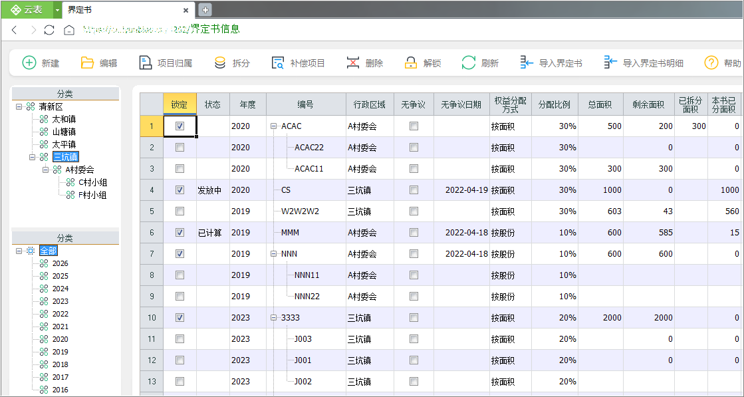This screenshot has width=744, height=397.
Task: Uncheck 锁定 checkbox for row 3333
Action: pos(180,318)
